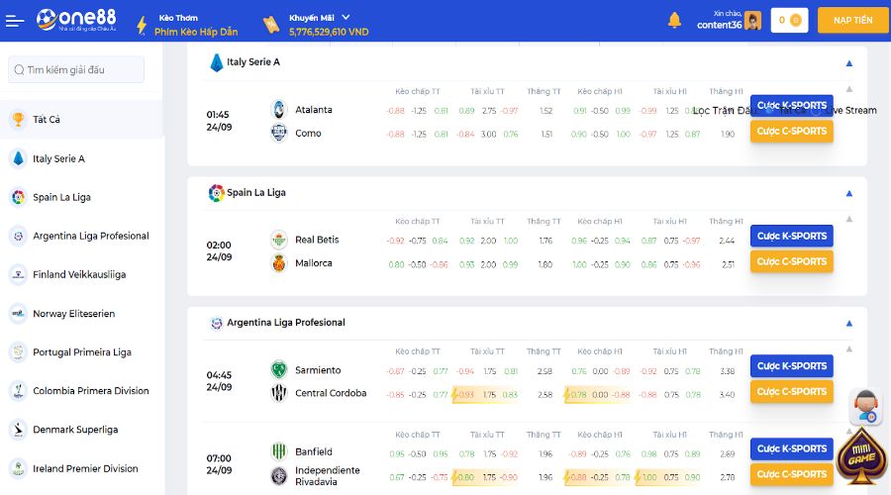Click the lightning bolt Kèo Thơm icon
Screen dimensions: 891x495
(x=142, y=25)
